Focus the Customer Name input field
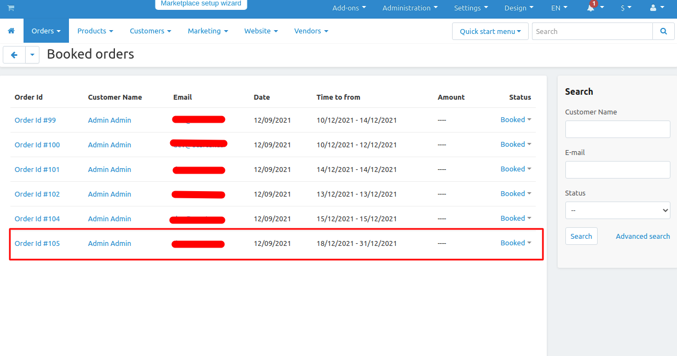The height and width of the screenshot is (356, 677). (617, 129)
